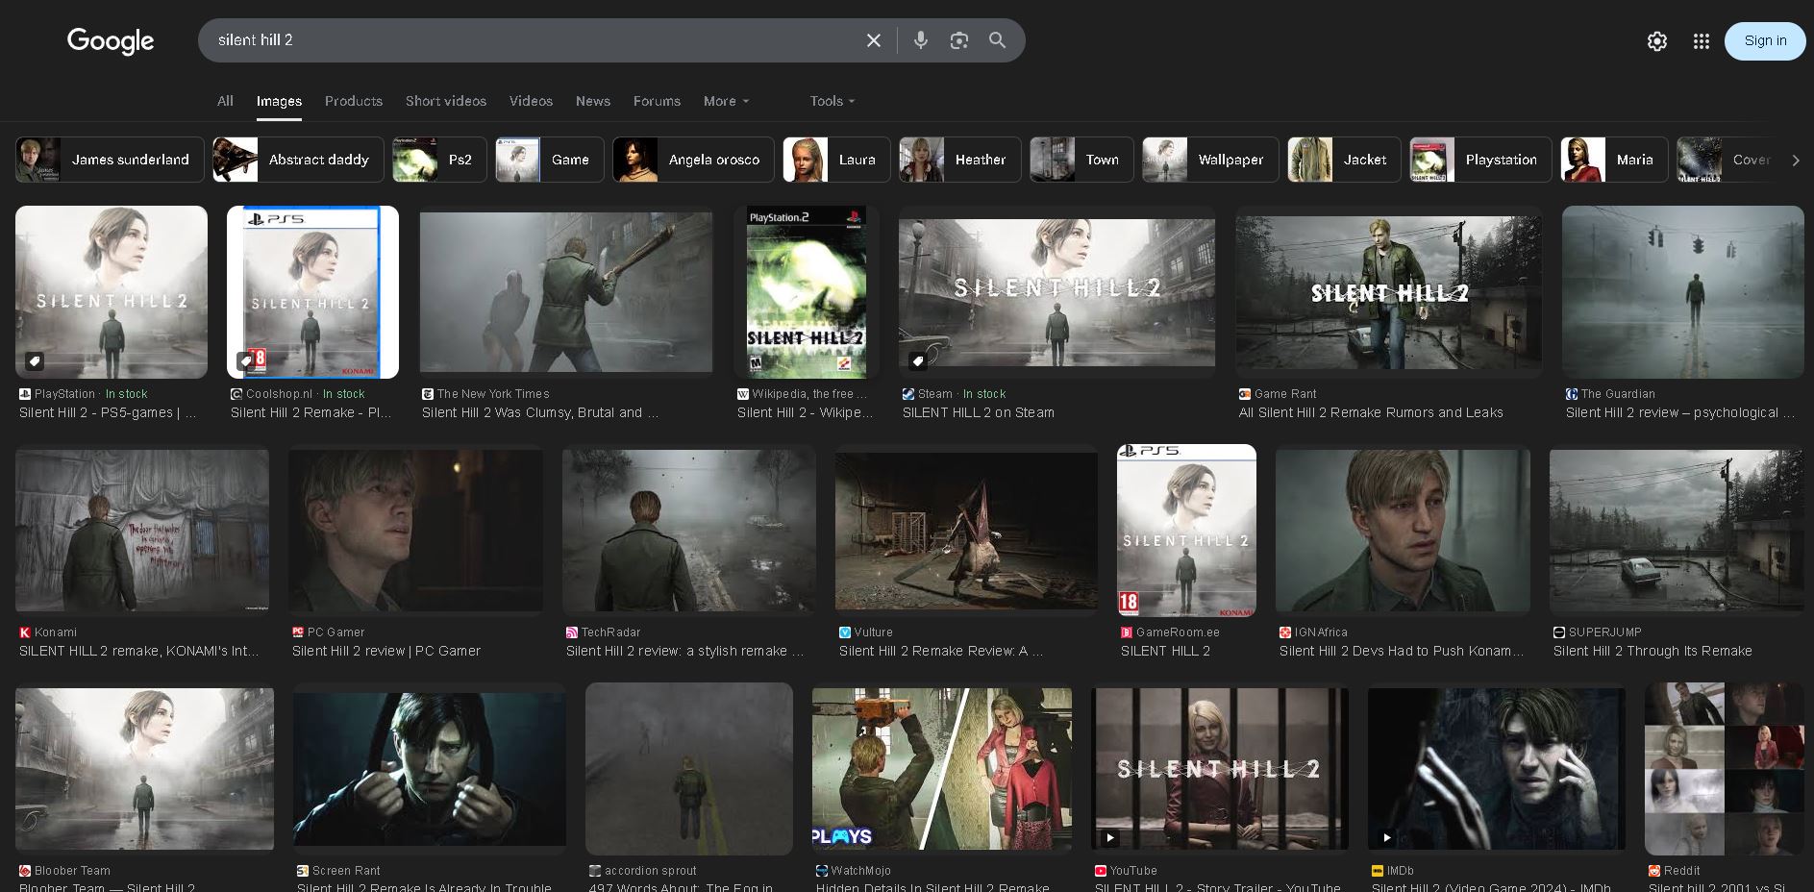
Task: Click the PC Gamer favicon
Action: coord(298,632)
